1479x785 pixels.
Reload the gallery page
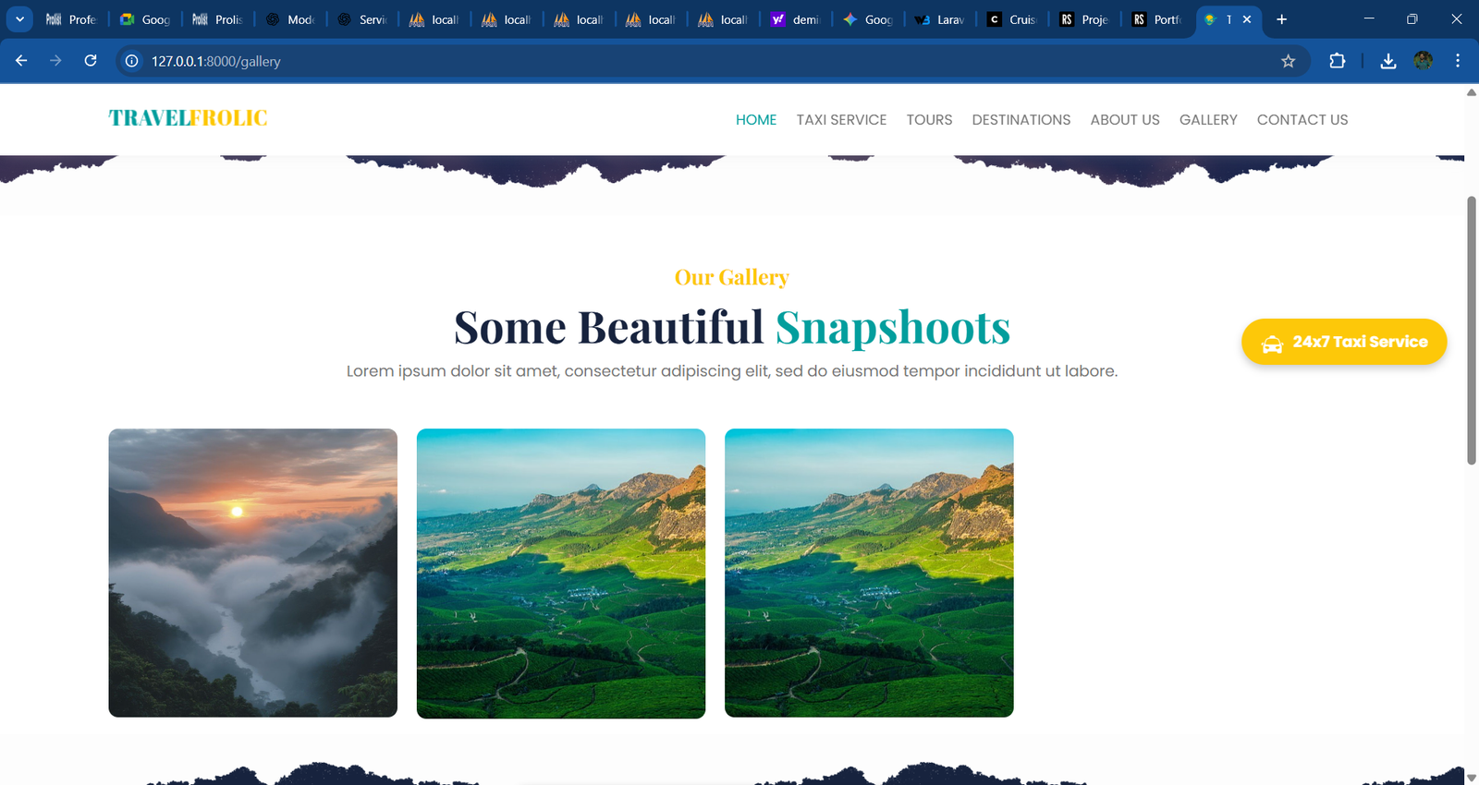pos(91,61)
